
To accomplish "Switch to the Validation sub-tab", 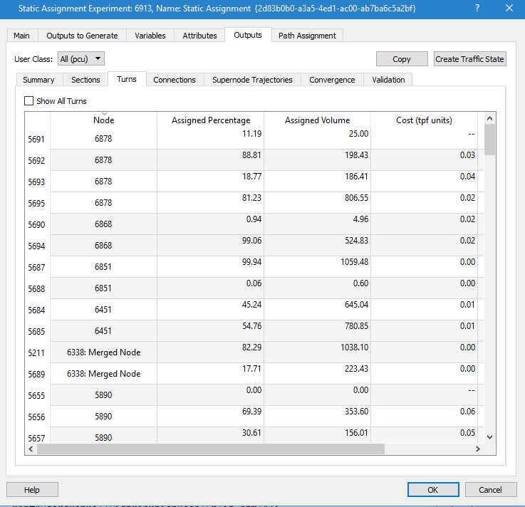I will pyautogui.click(x=388, y=80).
